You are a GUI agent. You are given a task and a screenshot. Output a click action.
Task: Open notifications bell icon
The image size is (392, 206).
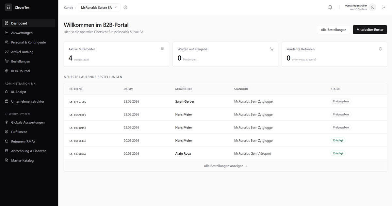pyautogui.click(x=330, y=7)
